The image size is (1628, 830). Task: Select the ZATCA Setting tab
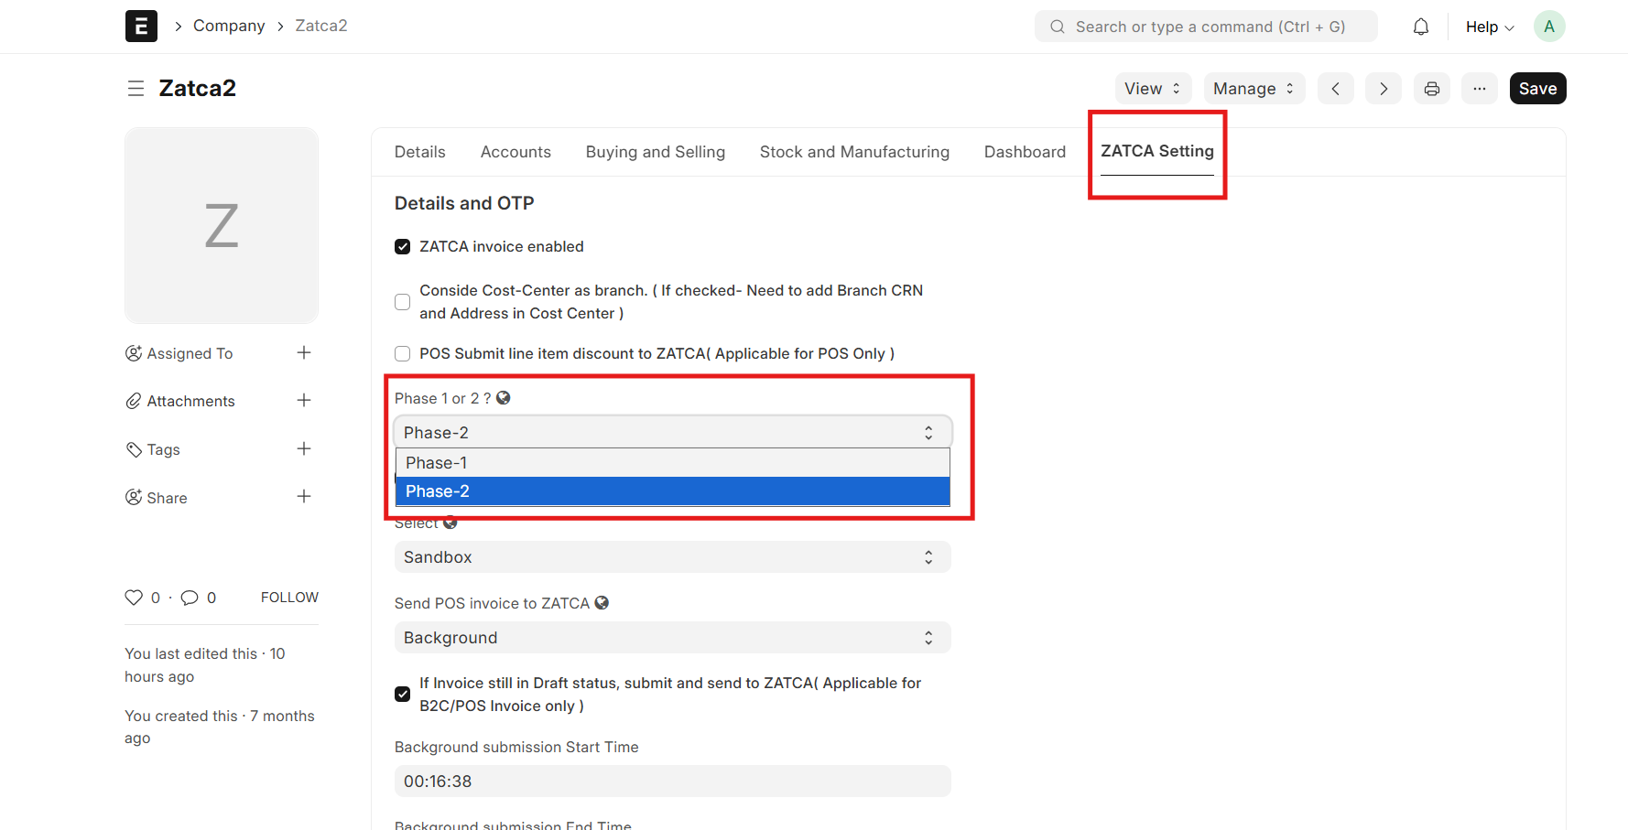pyautogui.click(x=1157, y=151)
